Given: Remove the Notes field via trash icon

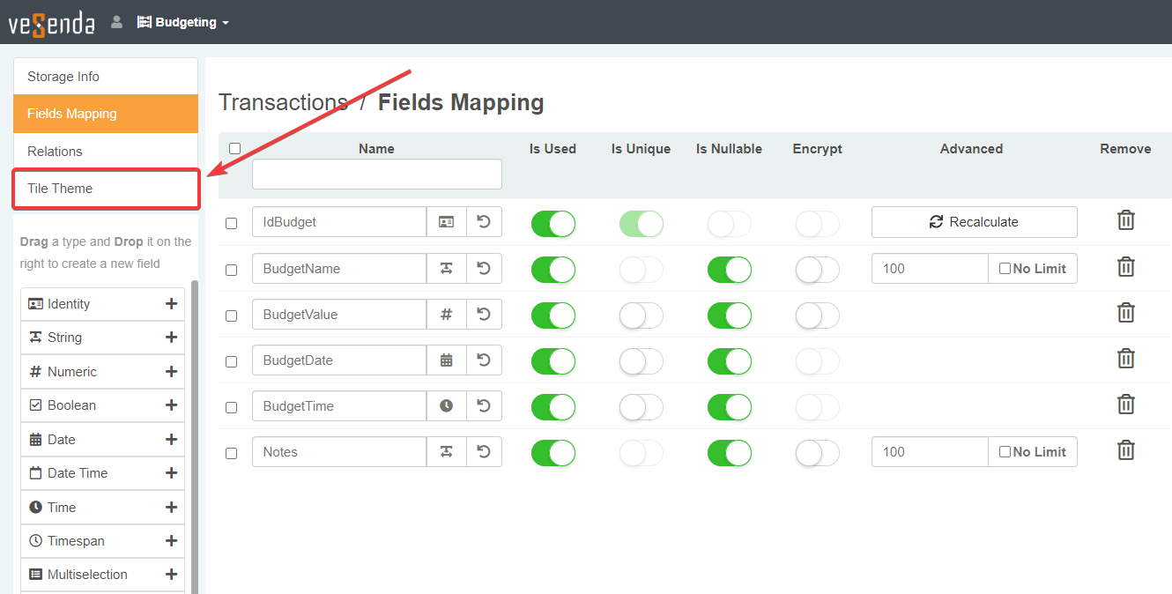Looking at the screenshot, I should 1125,450.
